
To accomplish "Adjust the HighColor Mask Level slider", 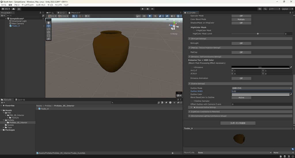I will 258,34.
